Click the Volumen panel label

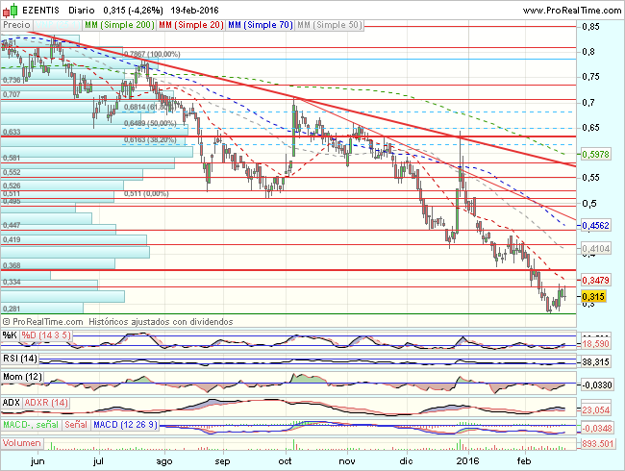coord(22,443)
